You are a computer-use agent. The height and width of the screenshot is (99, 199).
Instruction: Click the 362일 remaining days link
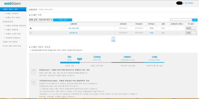(151, 28)
